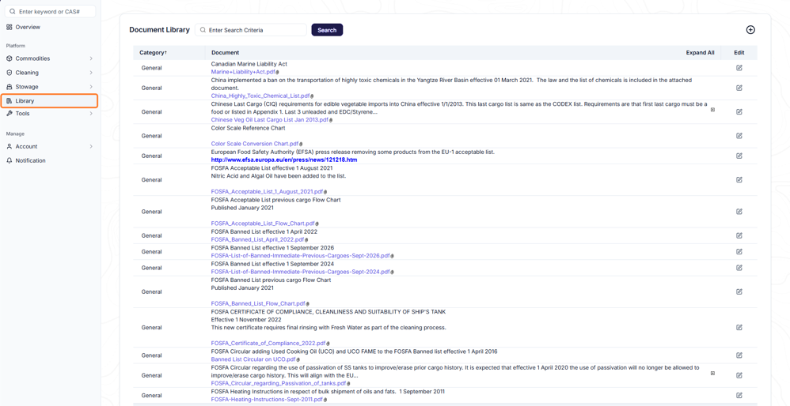Open the Library menu item
790x406 pixels.
click(x=49, y=101)
